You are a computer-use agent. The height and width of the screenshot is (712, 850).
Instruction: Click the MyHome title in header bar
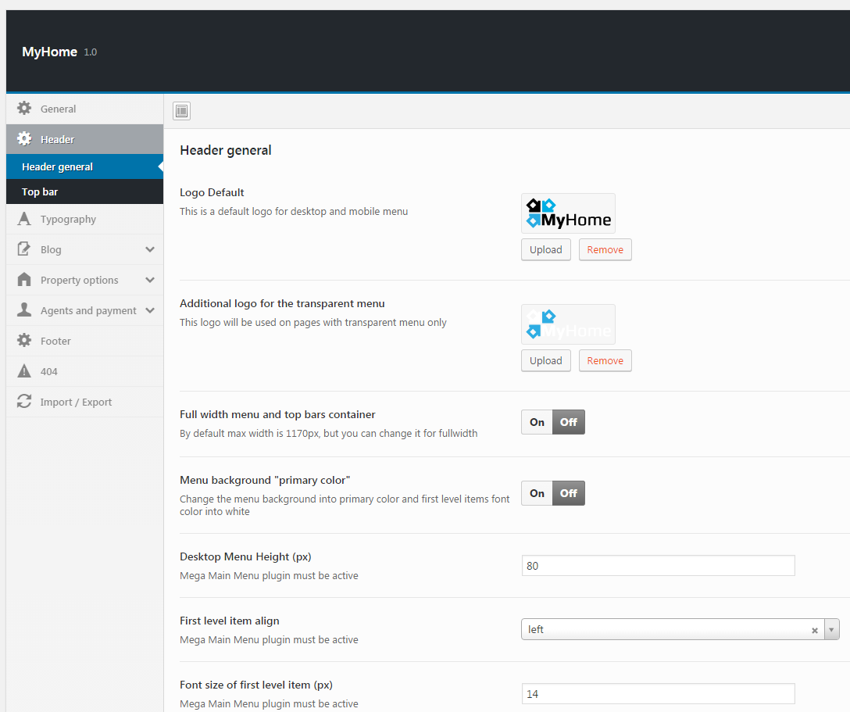[x=49, y=52]
